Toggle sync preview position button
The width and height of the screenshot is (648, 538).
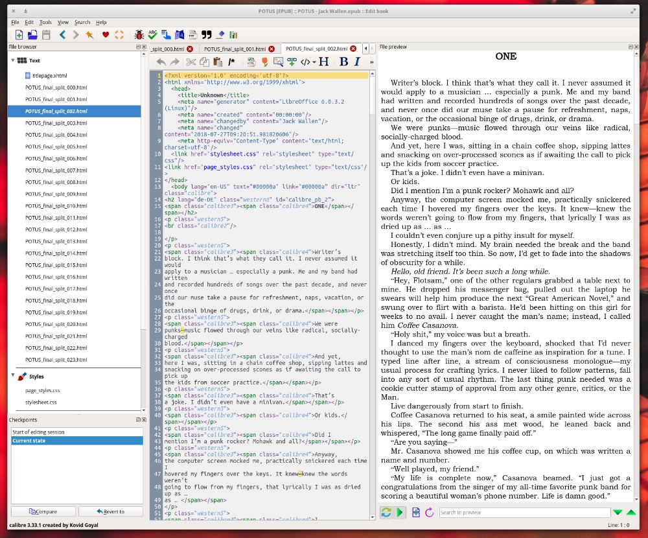pyautogui.click(x=400, y=513)
